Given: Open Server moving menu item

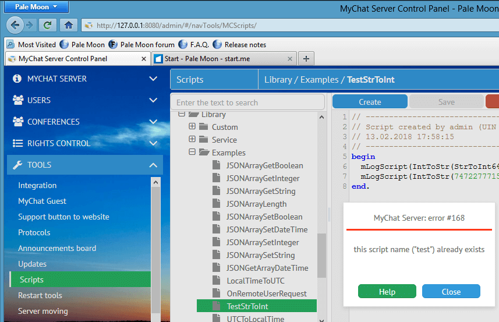Looking at the screenshot, I should (43, 311).
